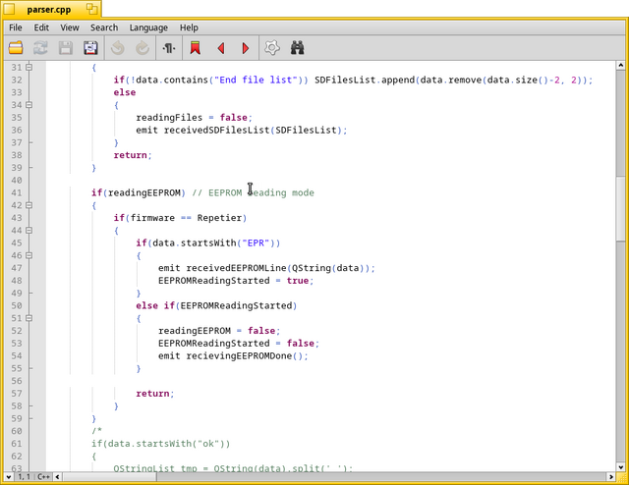Save the file with the floppy disk icon
Image resolution: width=629 pixels, height=485 pixels.
[66, 48]
